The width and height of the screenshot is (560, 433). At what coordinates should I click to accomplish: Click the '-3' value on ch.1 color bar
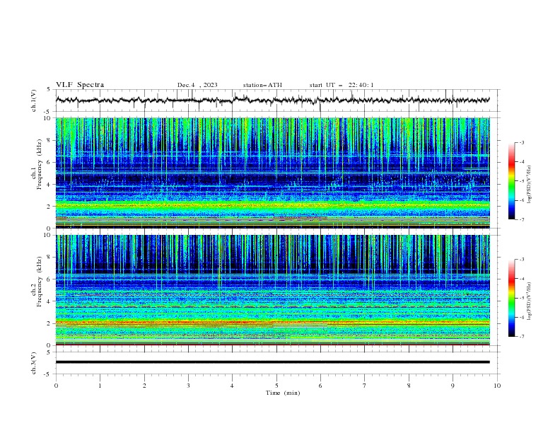(521, 142)
